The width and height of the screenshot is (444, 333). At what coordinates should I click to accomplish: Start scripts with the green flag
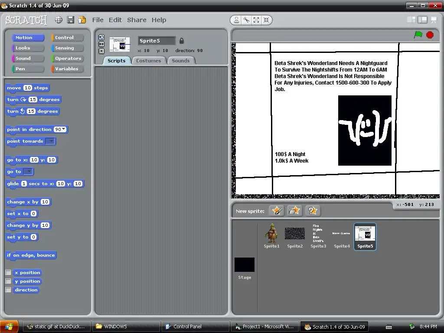[x=418, y=35]
